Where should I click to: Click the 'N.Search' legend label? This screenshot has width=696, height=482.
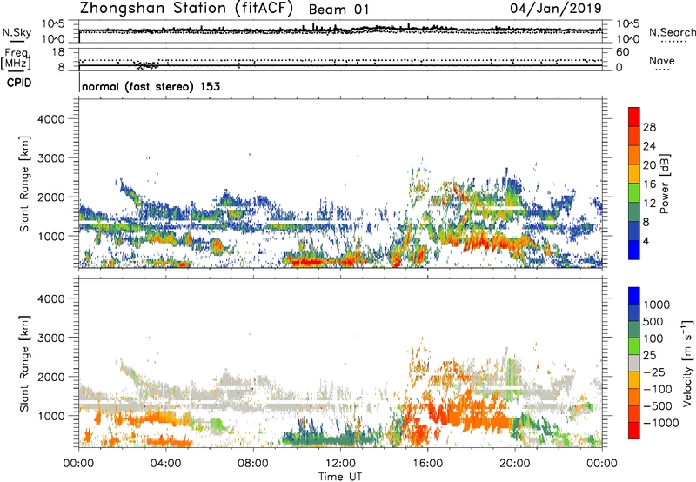point(672,32)
